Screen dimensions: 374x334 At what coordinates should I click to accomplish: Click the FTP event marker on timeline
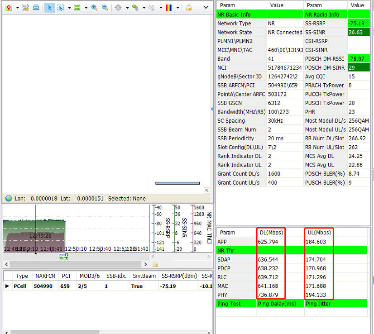point(64,257)
